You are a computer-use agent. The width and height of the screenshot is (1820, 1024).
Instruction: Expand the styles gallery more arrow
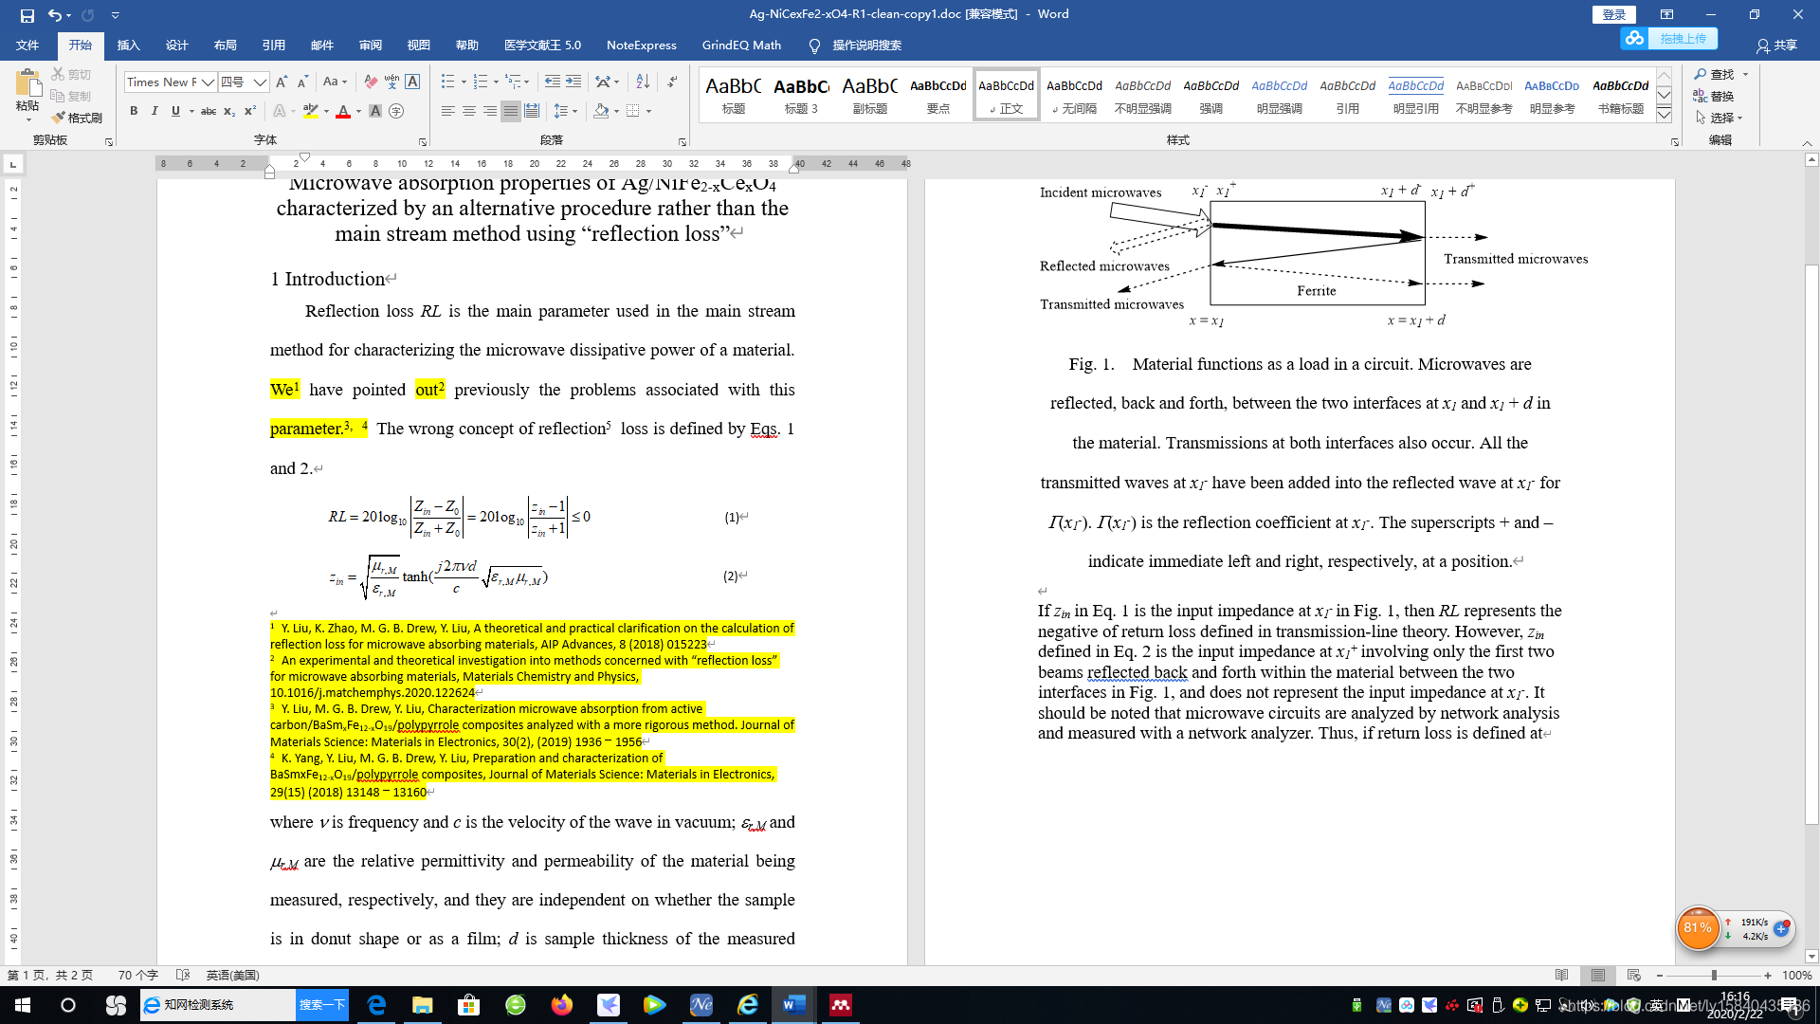(x=1664, y=115)
